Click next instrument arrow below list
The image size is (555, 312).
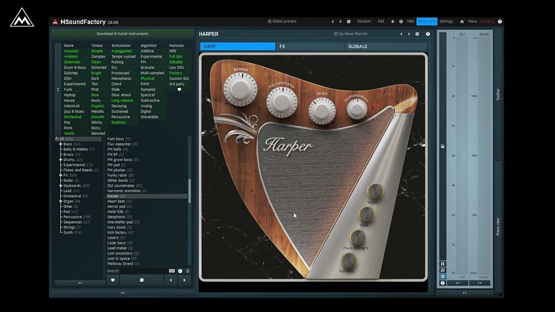tap(184, 280)
